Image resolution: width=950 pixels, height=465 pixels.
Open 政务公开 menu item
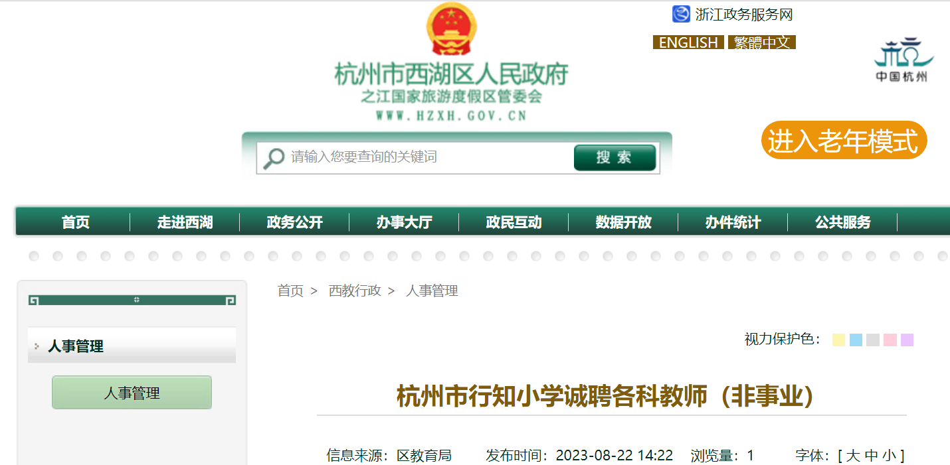click(x=294, y=222)
